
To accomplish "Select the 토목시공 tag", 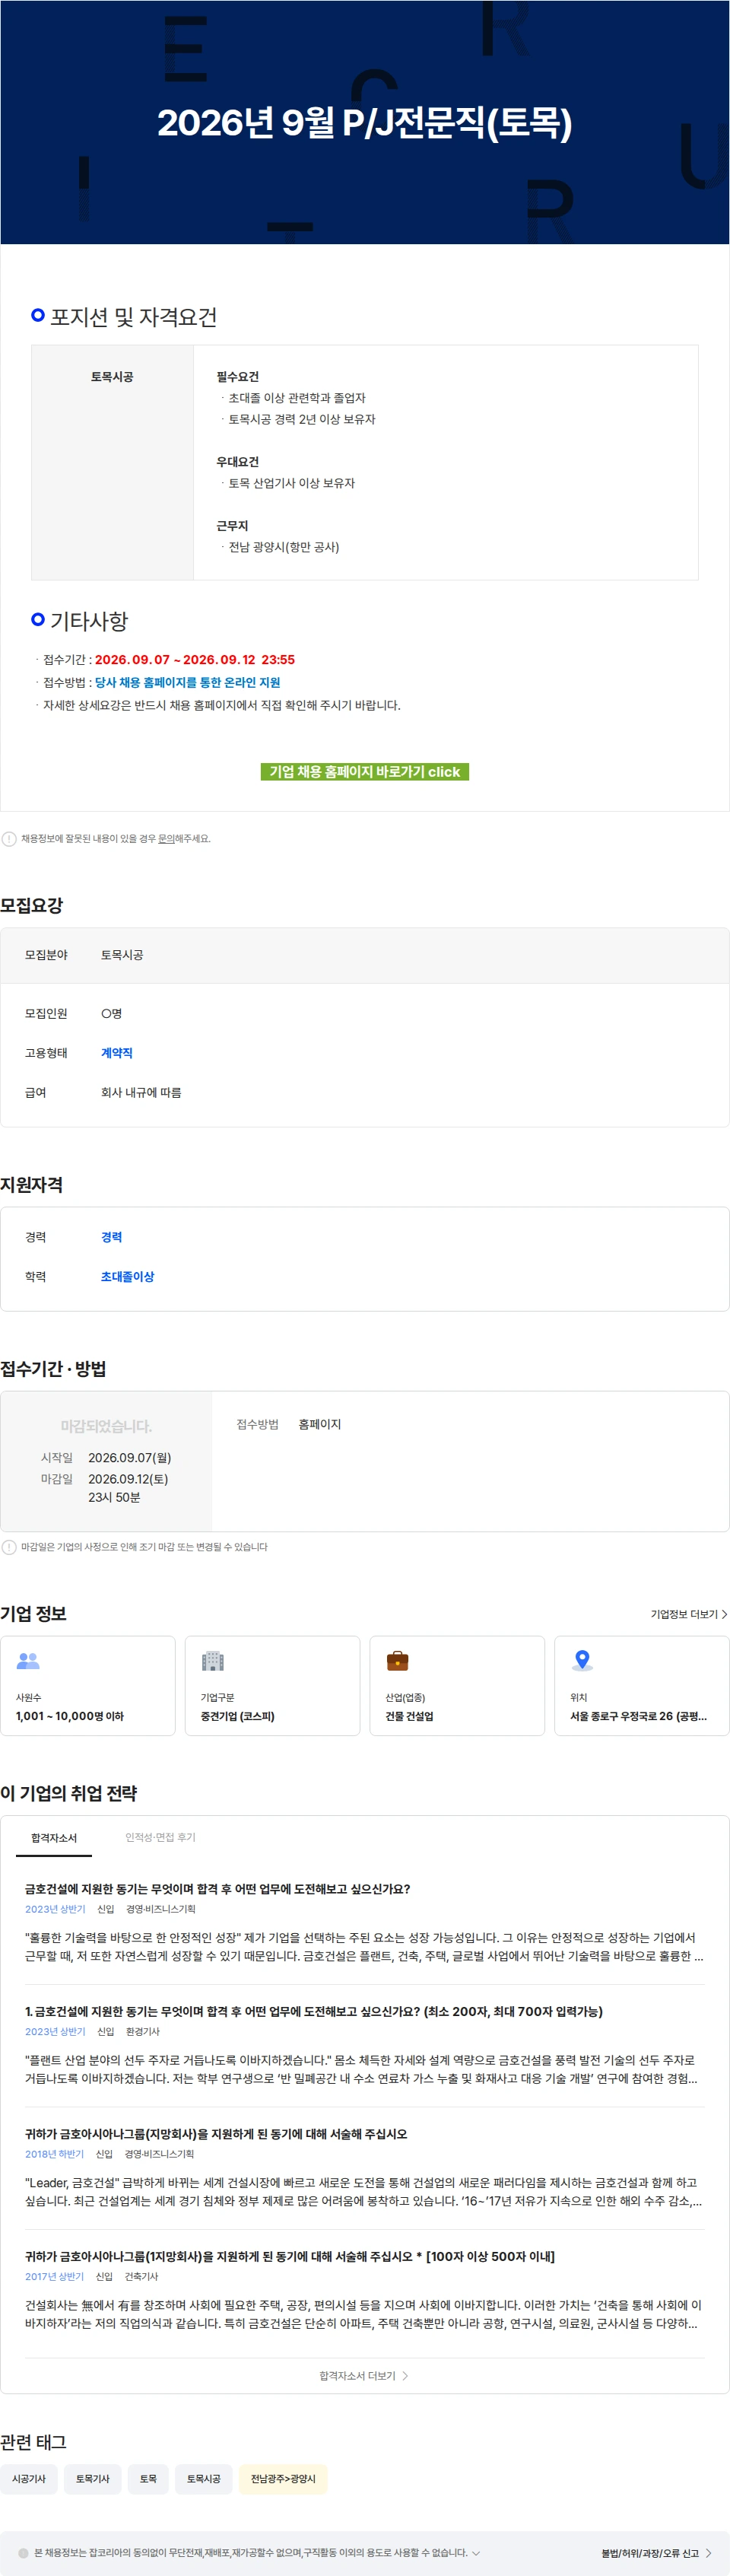I will pyautogui.click(x=204, y=2479).
